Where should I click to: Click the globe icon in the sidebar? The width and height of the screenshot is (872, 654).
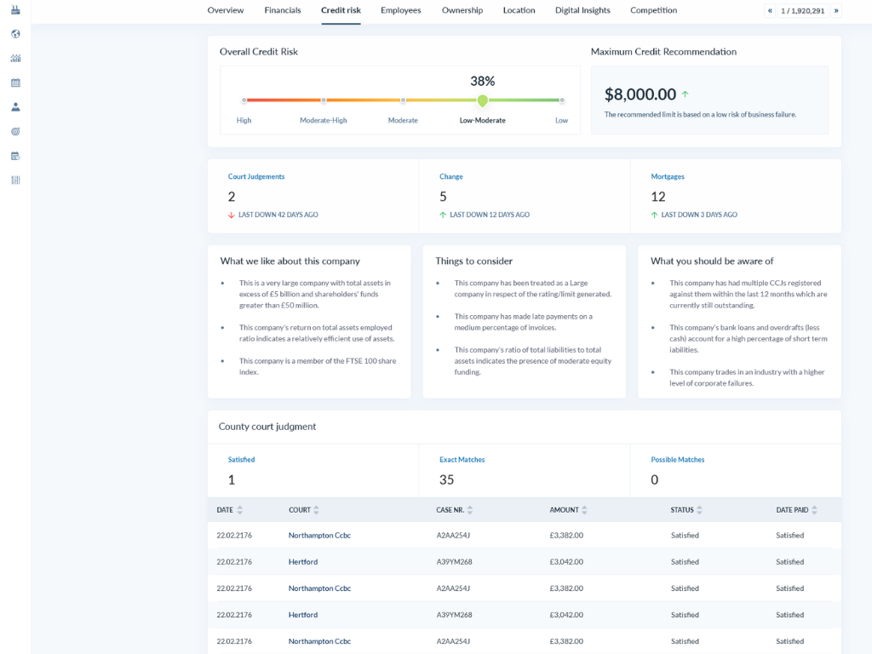coord(15,34)
